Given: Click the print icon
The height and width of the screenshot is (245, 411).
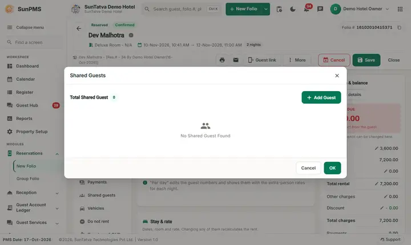Looking at the screenshot, I should pyautogui.click(x=222, y=60).
